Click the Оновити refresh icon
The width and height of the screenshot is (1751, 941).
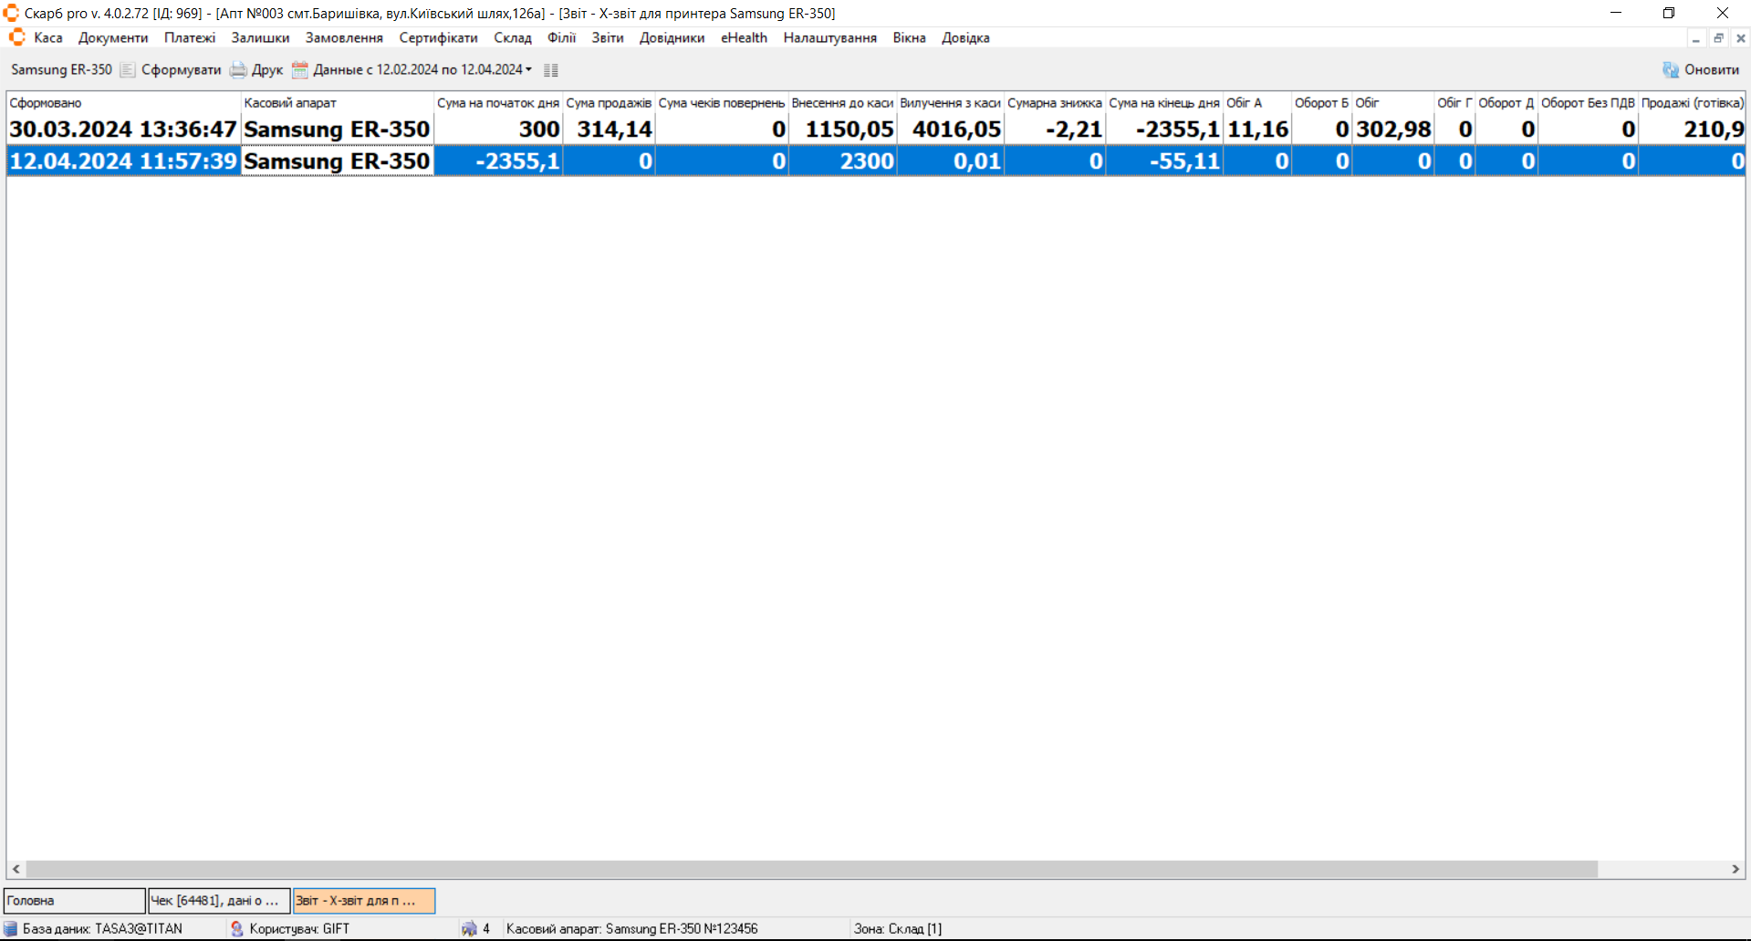[1670, 70]
